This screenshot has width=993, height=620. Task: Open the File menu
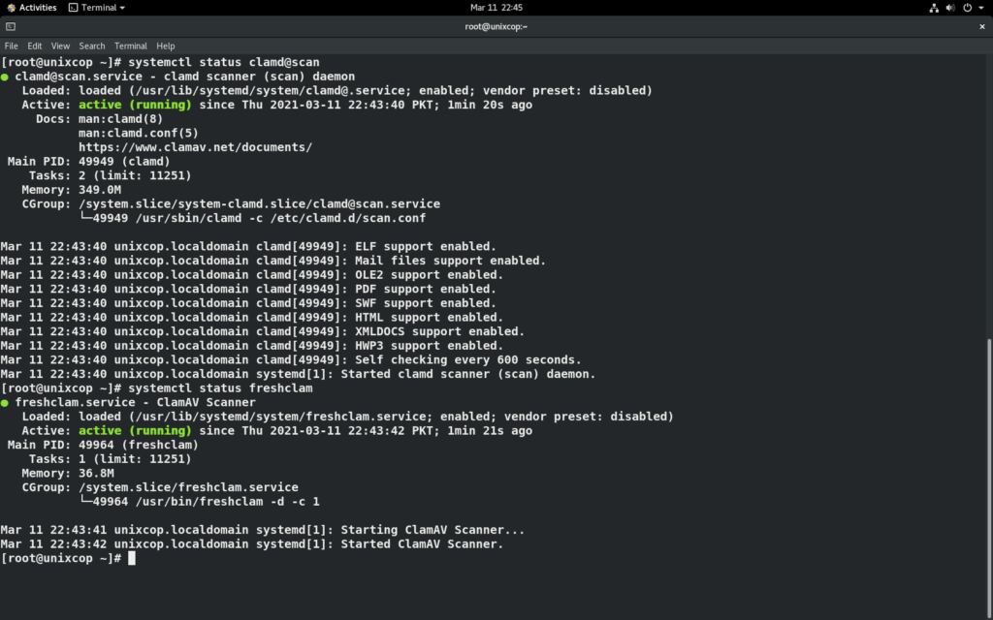(12, 46)
